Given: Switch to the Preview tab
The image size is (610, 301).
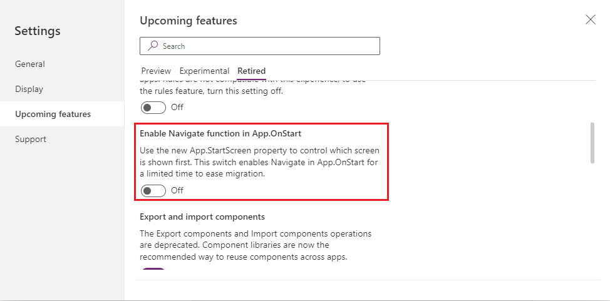Looking at the screenshot, I should tap(156, 71).
